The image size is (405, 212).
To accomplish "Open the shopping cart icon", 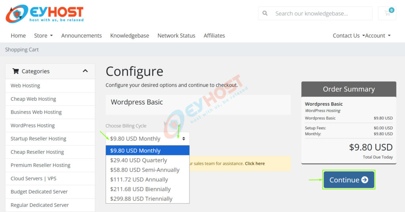I will click(387, 13).
